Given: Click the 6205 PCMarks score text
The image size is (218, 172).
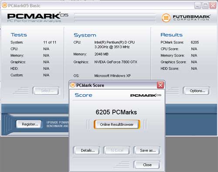Looking at the screenshot, I should click(x=116, y=112).
